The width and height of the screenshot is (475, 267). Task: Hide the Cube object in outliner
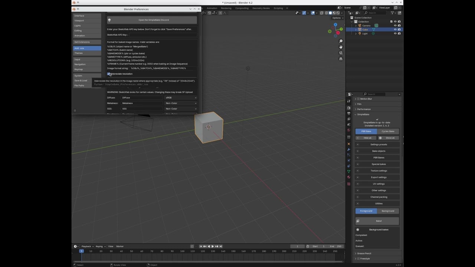395,30
